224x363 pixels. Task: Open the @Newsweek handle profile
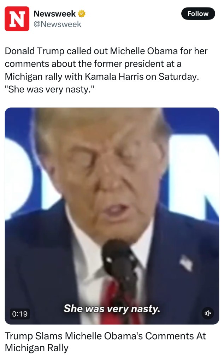[x=58, y=24]
